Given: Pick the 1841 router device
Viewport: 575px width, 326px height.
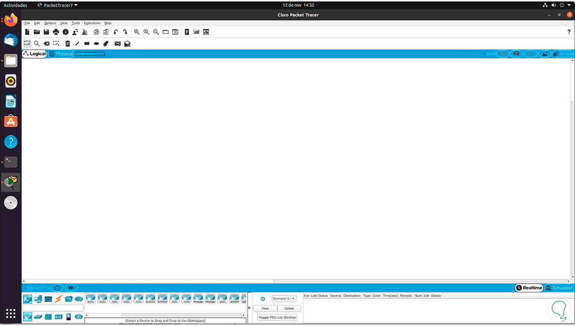Looking at the screenshot, I should [222, 299].
